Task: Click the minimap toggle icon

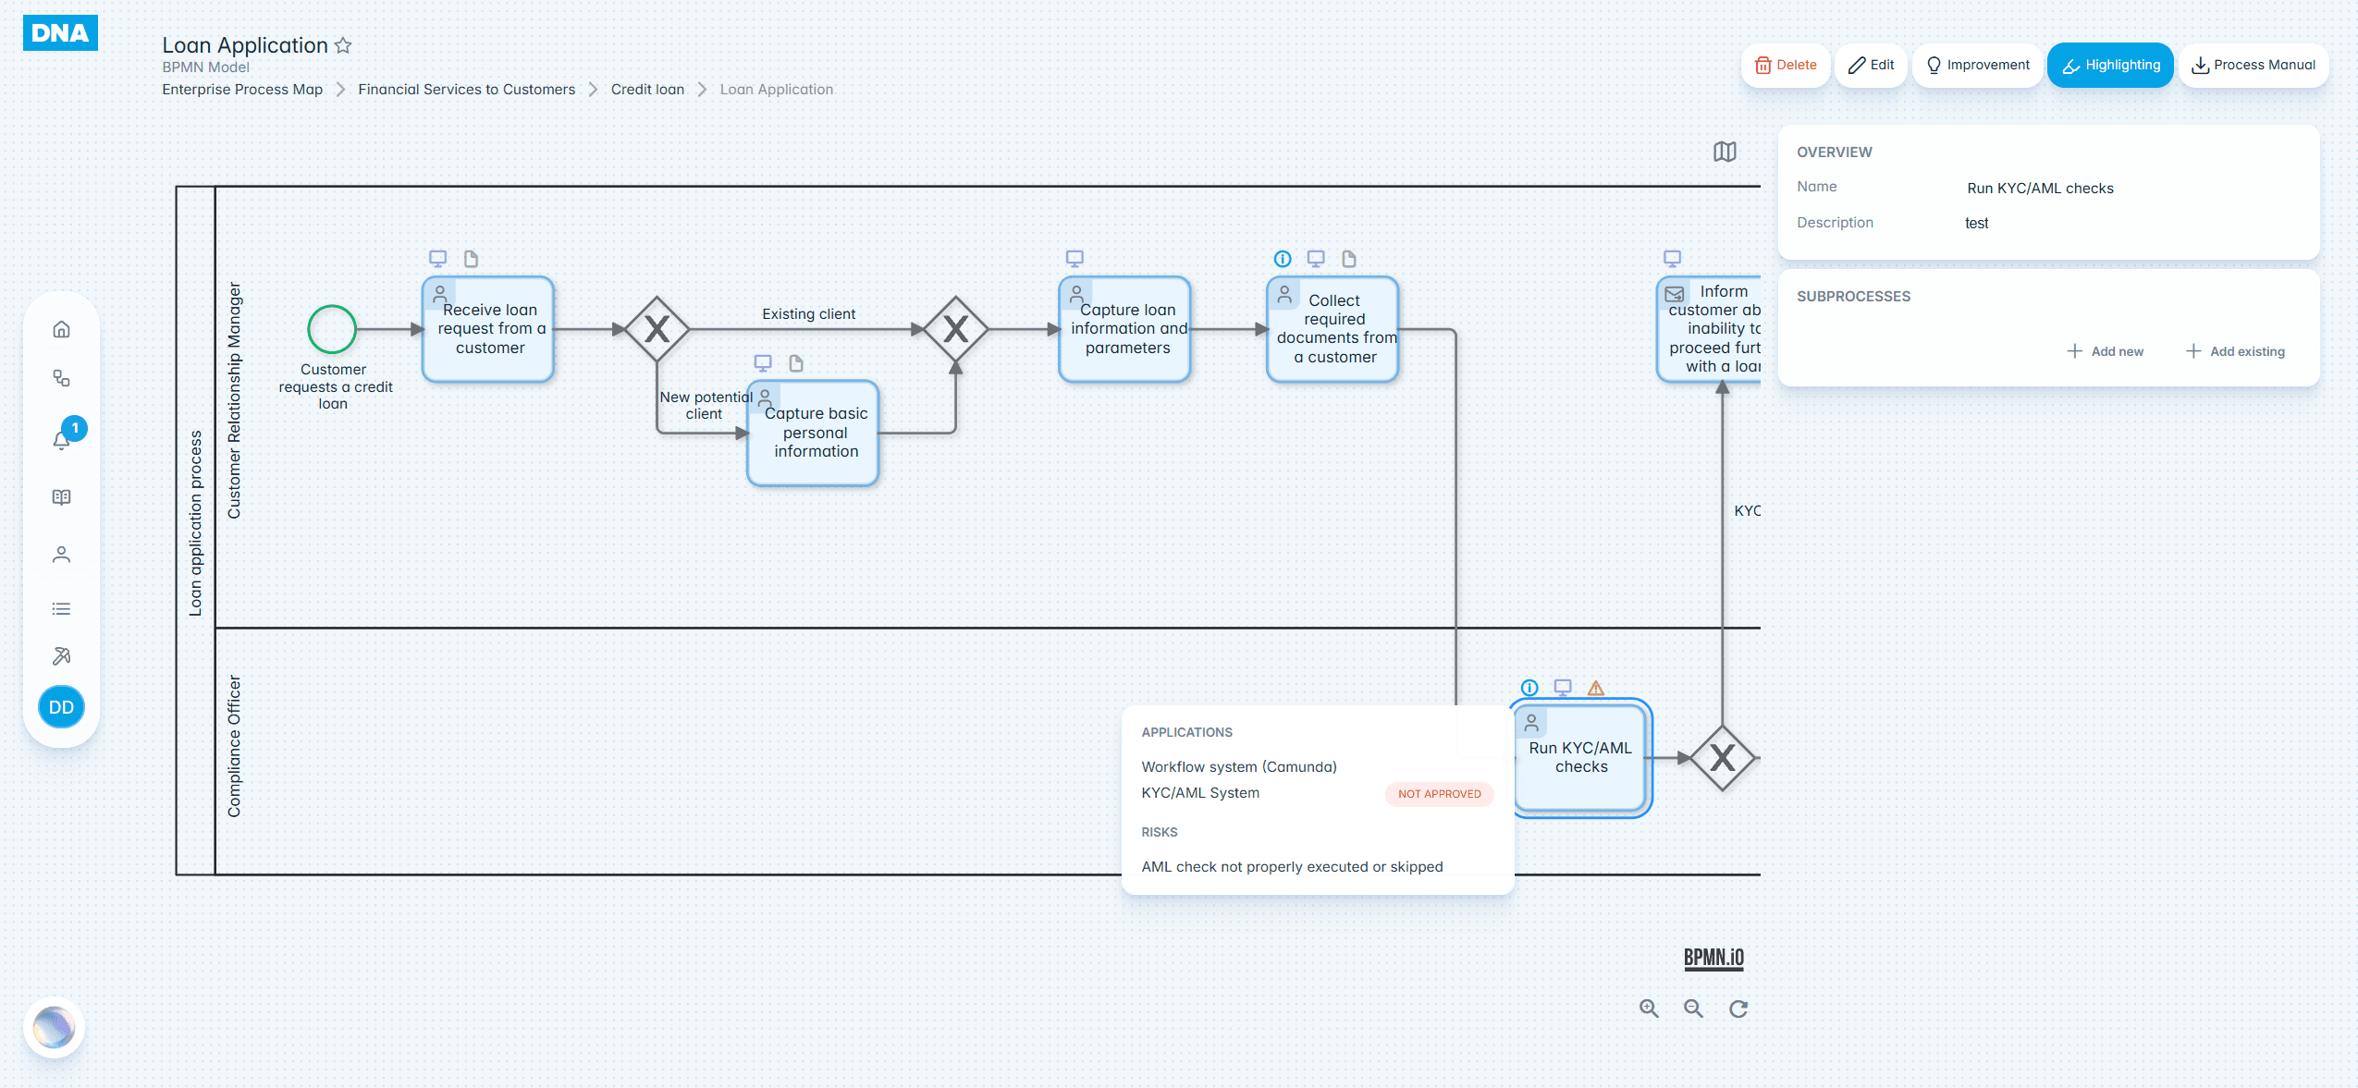Action: pos(1725,152)
